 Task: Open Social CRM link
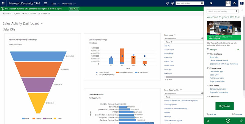214,75
